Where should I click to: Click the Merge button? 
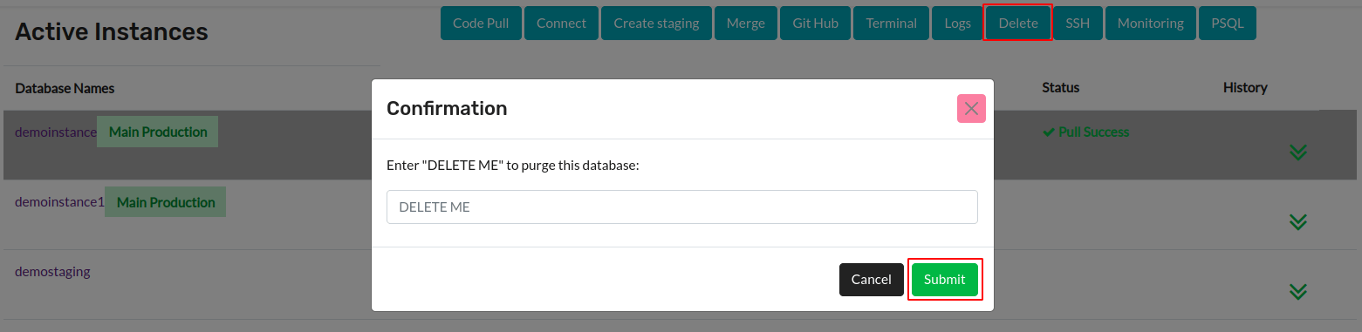coord(745,24)
